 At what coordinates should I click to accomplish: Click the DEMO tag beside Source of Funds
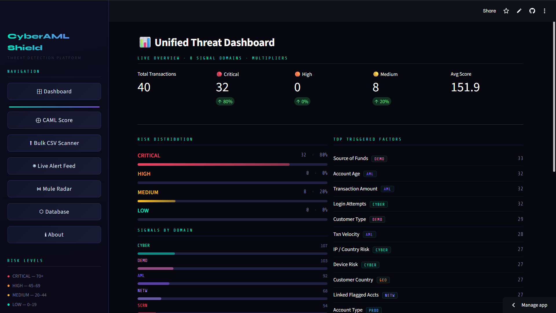[x=379, y=159]
